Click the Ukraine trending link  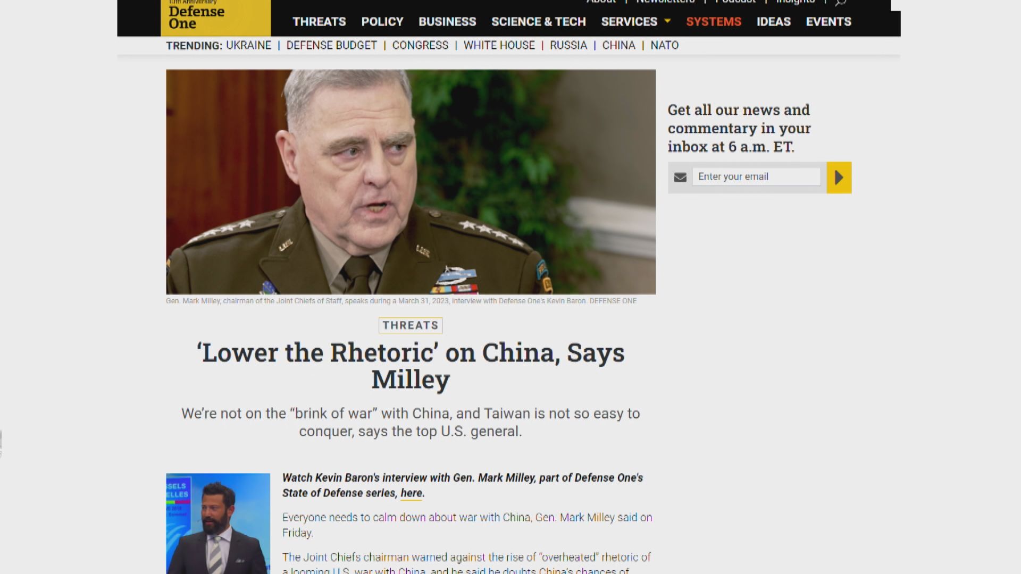tap(248, 46)
